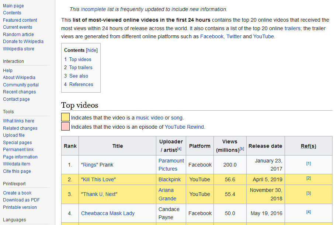Go to See also section
Screen dimensions: 334x225
[x=79, y=76]
